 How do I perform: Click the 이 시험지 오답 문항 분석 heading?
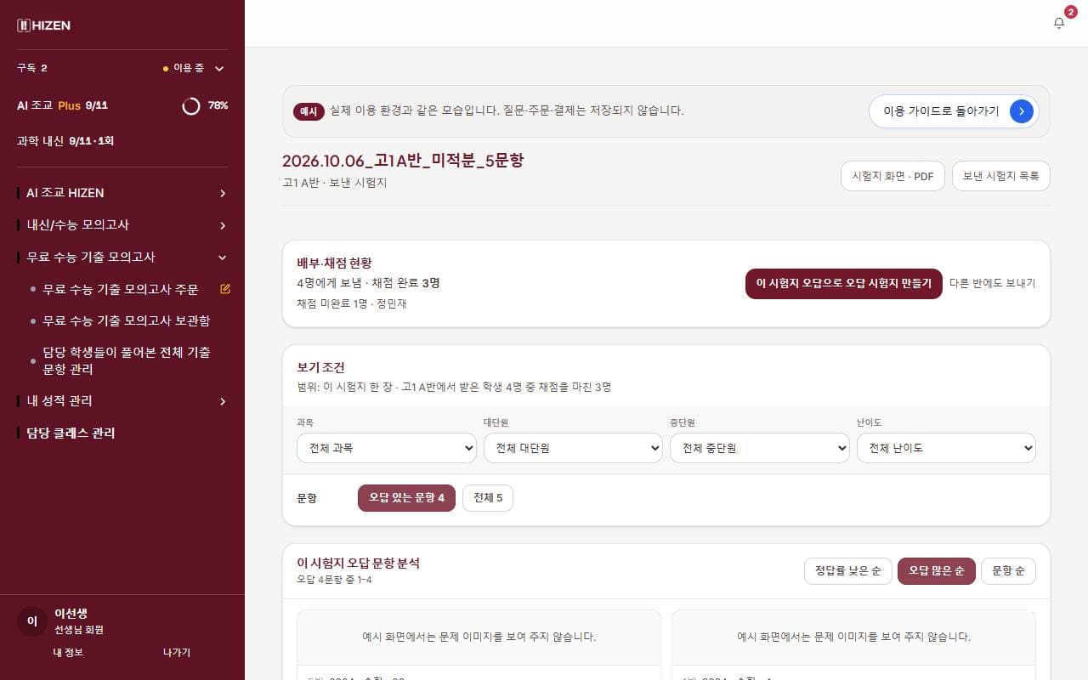coord(358,563)
